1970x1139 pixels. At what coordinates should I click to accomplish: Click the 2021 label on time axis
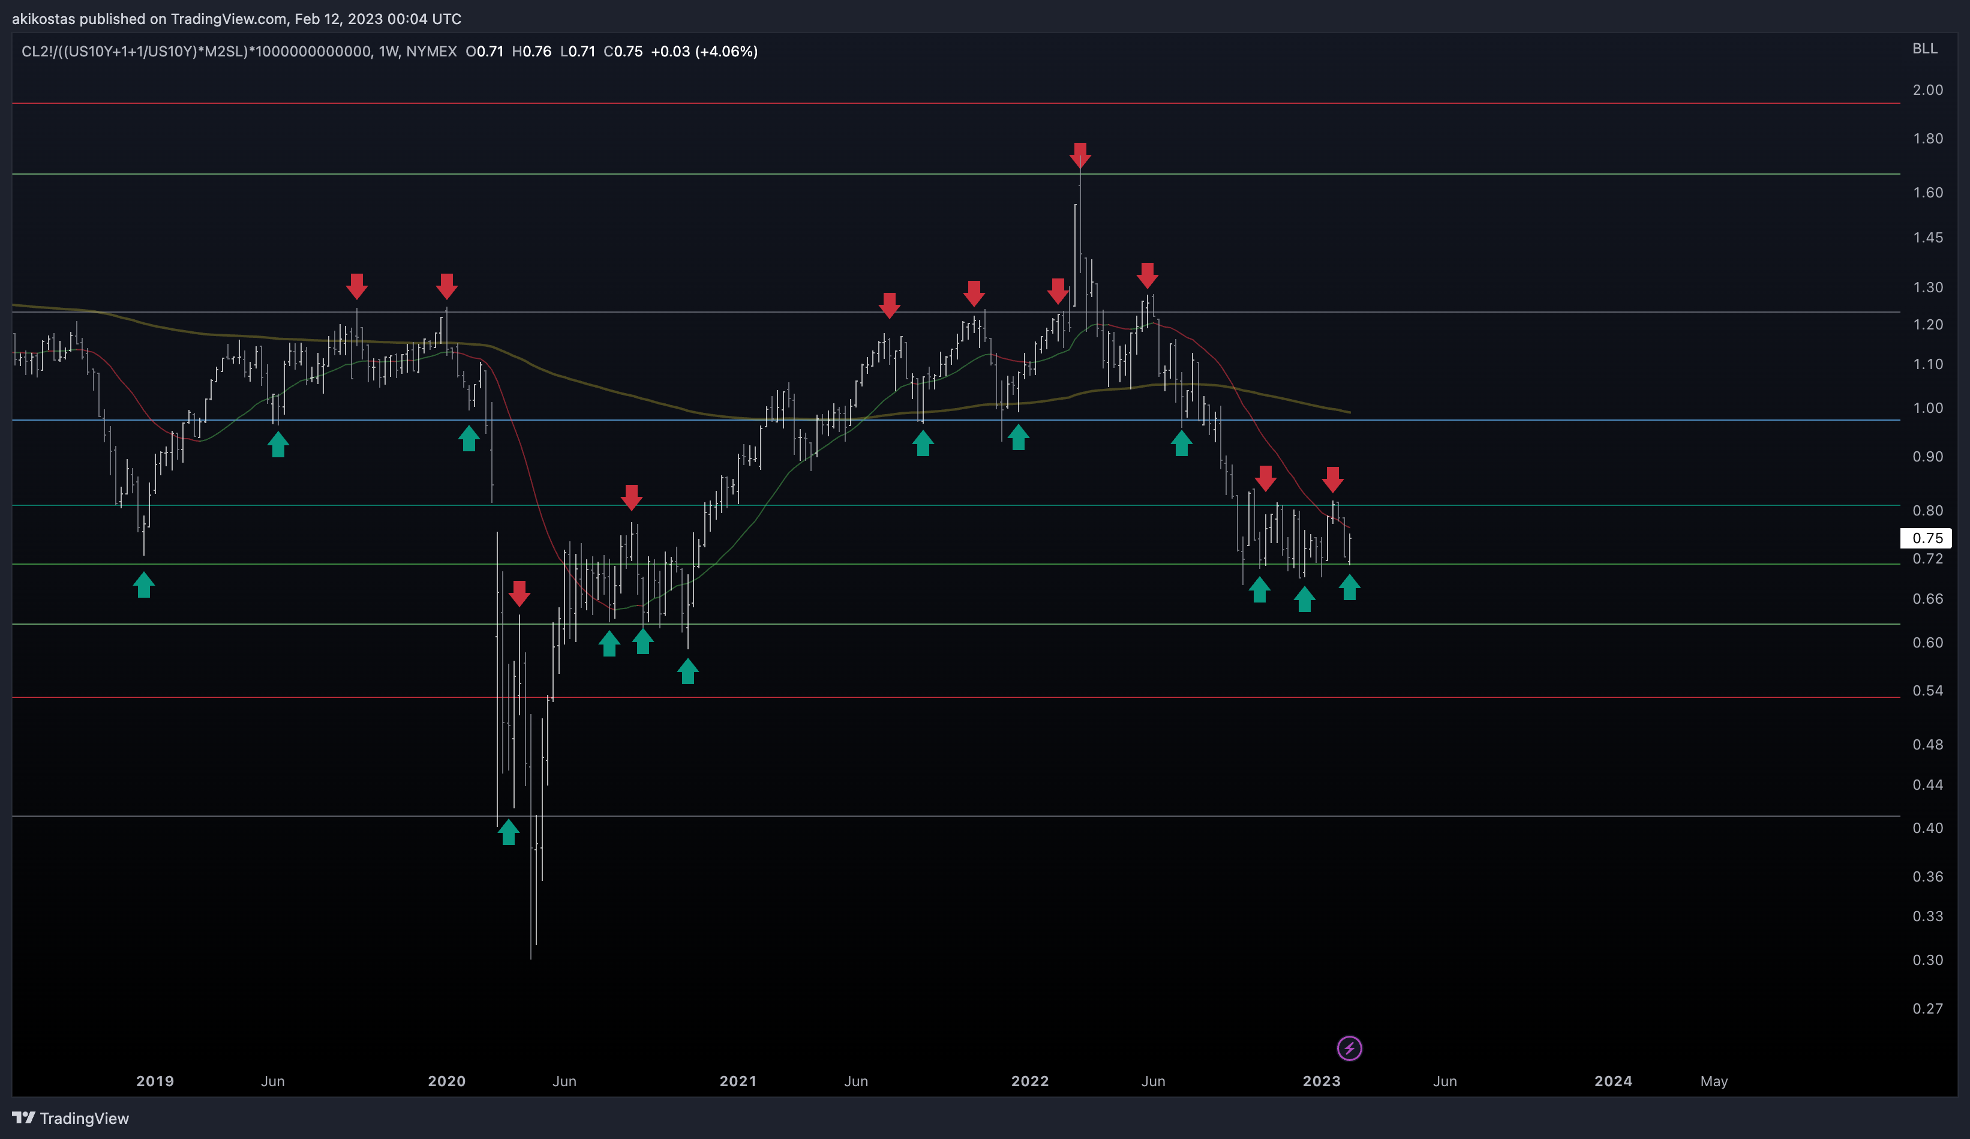(738, 1081)
